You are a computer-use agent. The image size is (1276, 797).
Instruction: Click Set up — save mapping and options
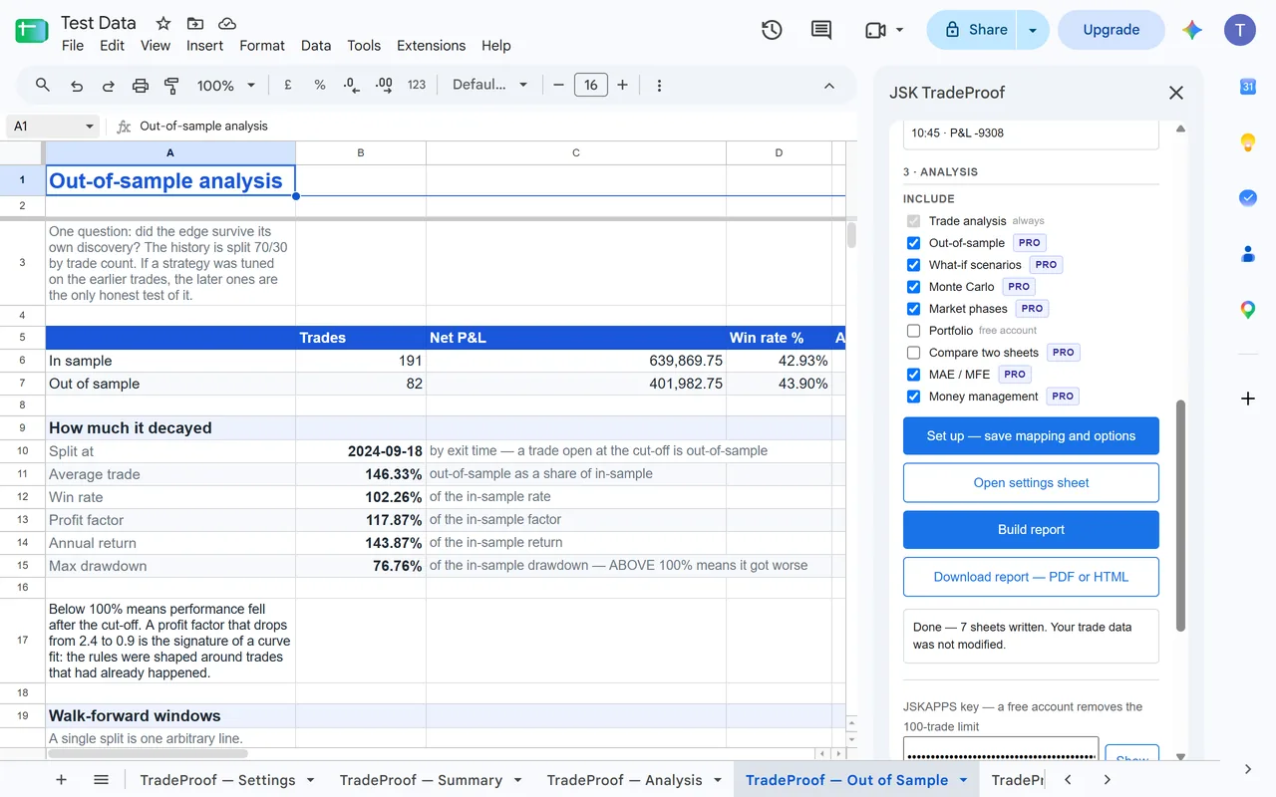pos(1031,436)
